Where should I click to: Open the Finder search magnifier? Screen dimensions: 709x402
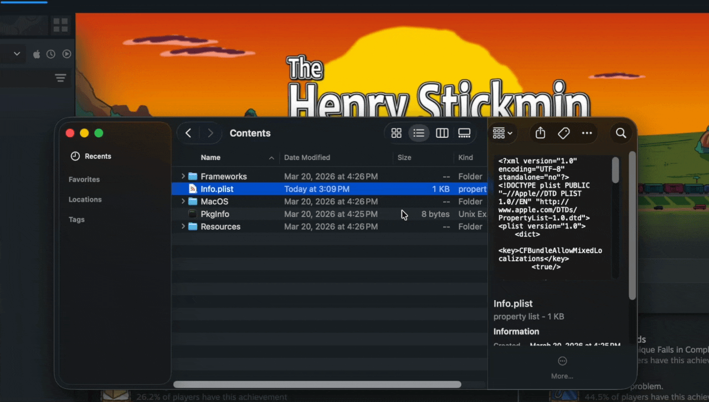click(x=621, y=133)
